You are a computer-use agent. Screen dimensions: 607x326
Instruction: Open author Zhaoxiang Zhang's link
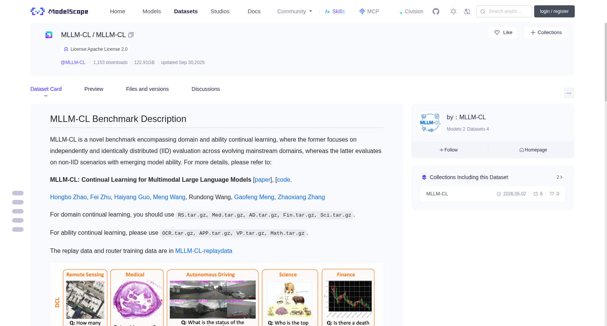pos(301,197)
